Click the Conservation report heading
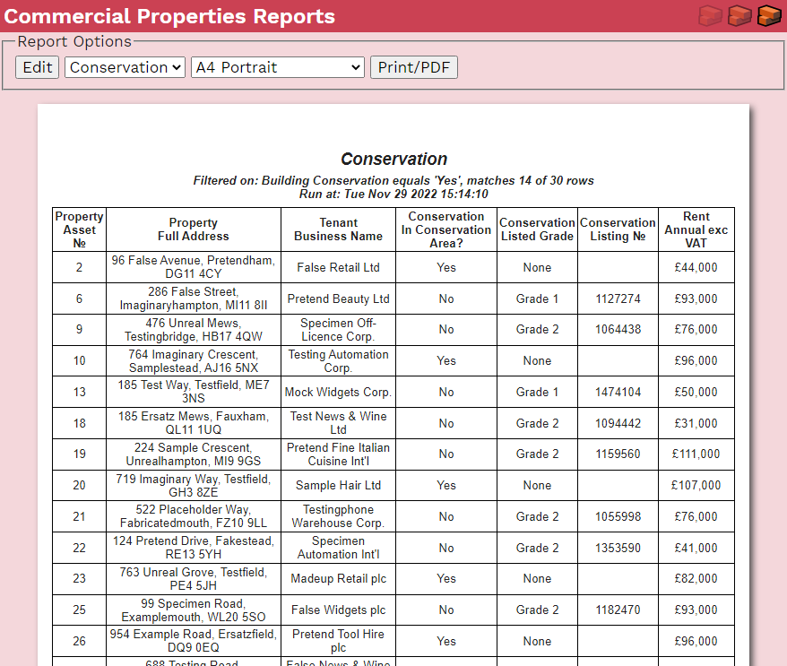The image size is (787, 666). pos(393,159)
